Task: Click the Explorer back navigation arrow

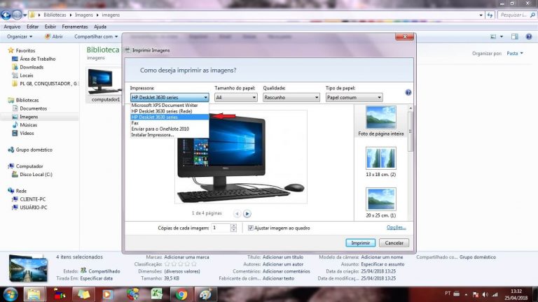Action: pyautogui.click(x=6, y=14)
